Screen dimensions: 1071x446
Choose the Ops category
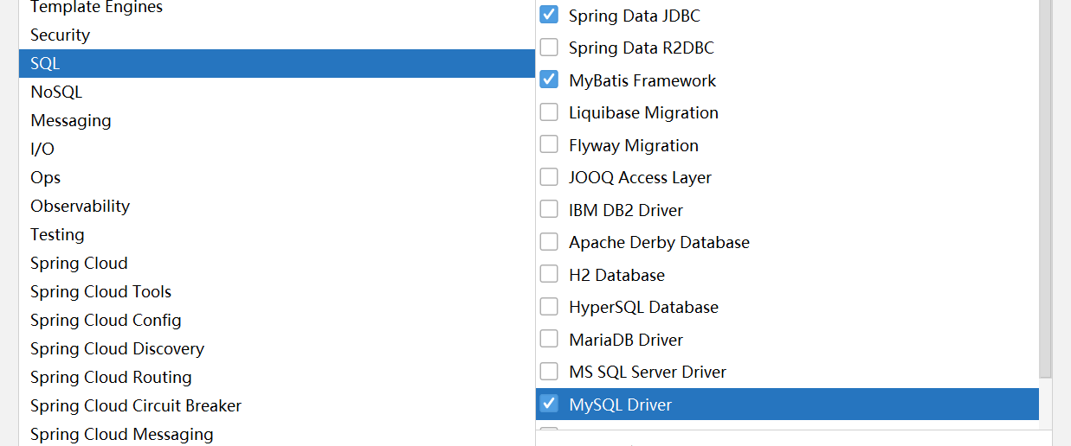(x=277, y=178)
